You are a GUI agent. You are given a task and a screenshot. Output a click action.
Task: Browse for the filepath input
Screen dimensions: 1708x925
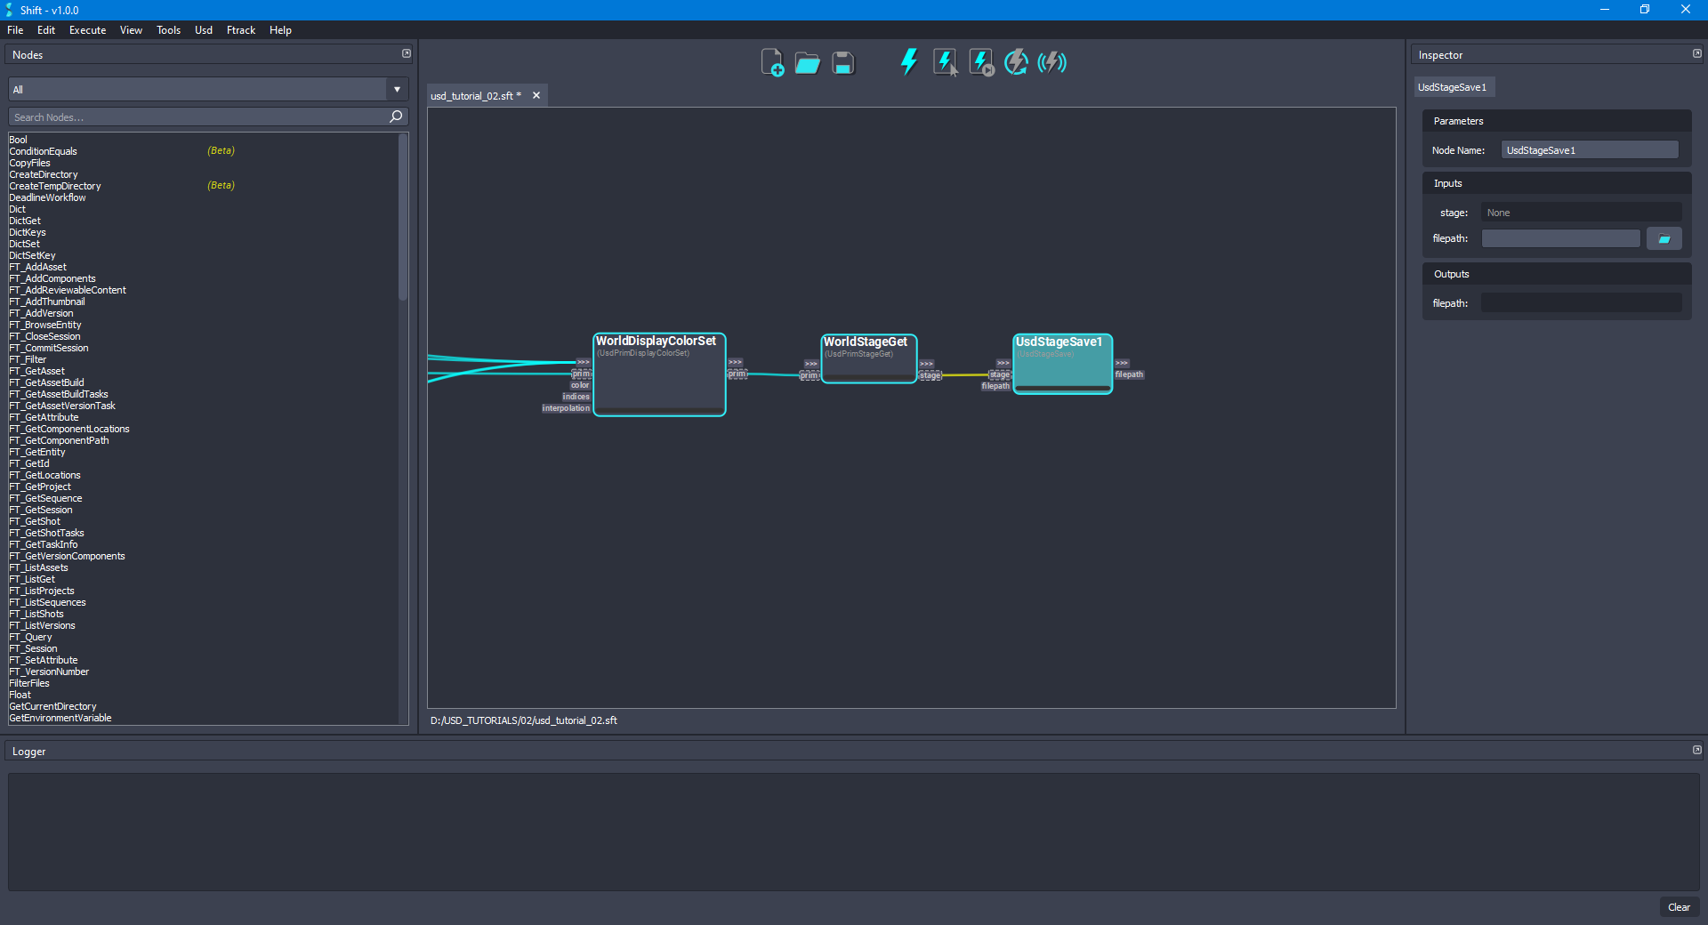1664,238
